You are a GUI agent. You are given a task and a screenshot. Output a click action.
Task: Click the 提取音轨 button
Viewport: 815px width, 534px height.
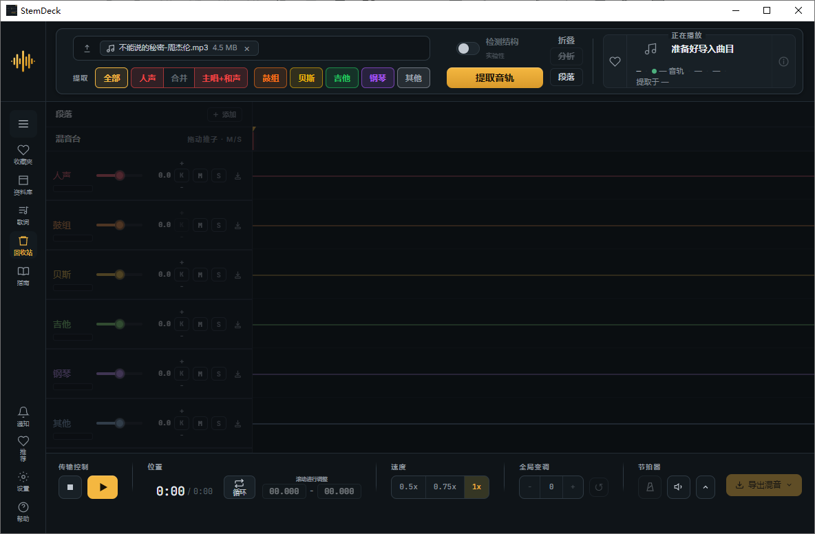click(495, 78)
